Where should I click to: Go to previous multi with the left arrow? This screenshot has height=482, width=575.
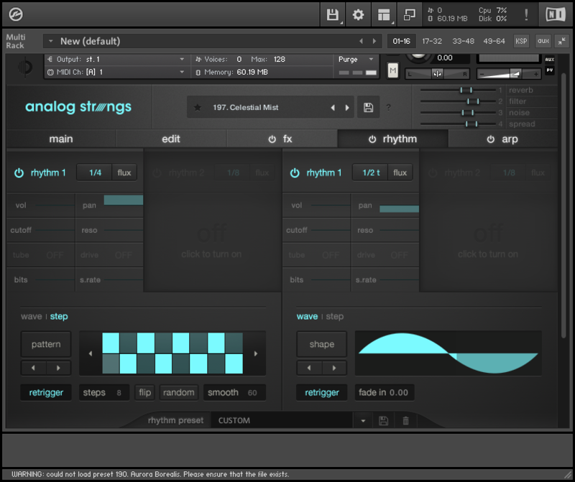coord(362,41)
